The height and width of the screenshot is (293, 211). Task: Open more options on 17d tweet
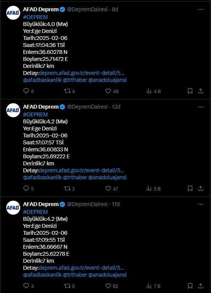tap(201, 204)
